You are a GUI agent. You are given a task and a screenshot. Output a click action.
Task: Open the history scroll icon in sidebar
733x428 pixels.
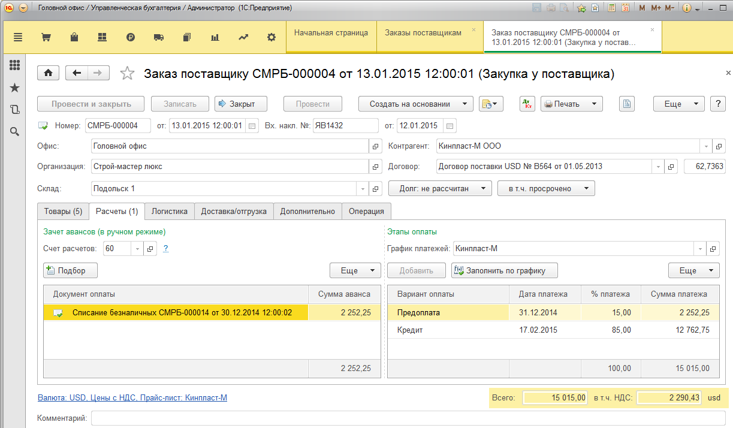pyautogui.click(x=15, y=110)
